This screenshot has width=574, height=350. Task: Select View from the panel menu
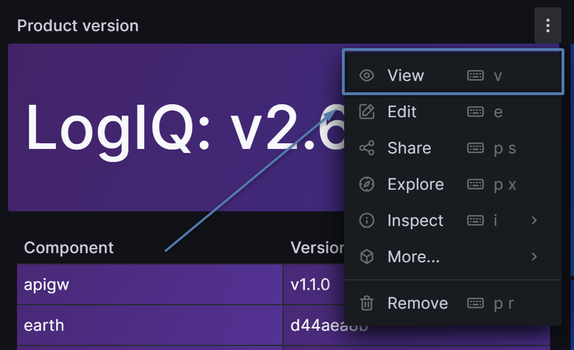(x=405, y=75)
